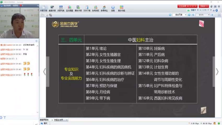
Task: Zoom out with the round minus button
Action: pos(189,15)
